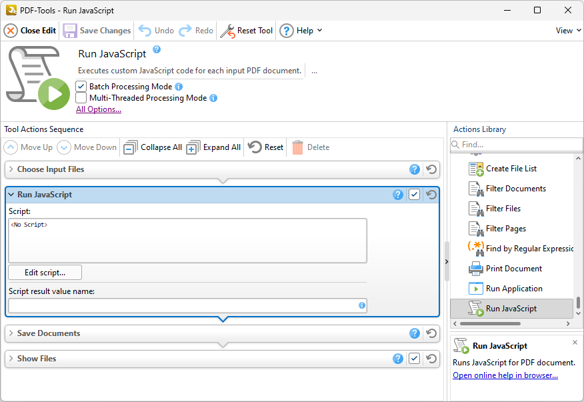Reset the Choose Input Files step
This screenshot has height=402, width=584.
pos(431,169)
